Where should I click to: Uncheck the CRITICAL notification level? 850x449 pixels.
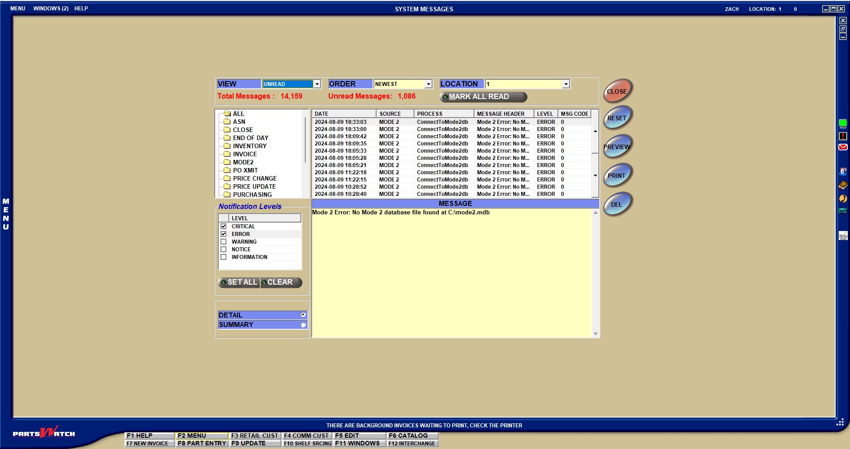coord(223,227)
